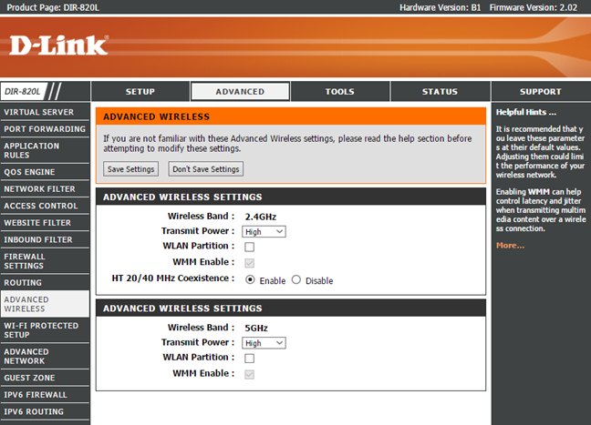Go to Application Rules
This screenshot has width=591, height=425.
(x=45, y=150)
